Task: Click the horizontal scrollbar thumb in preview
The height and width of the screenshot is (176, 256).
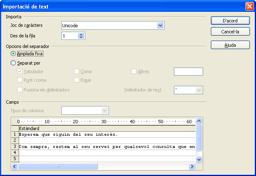Action: pyautogui.click(x=58, y=167)
